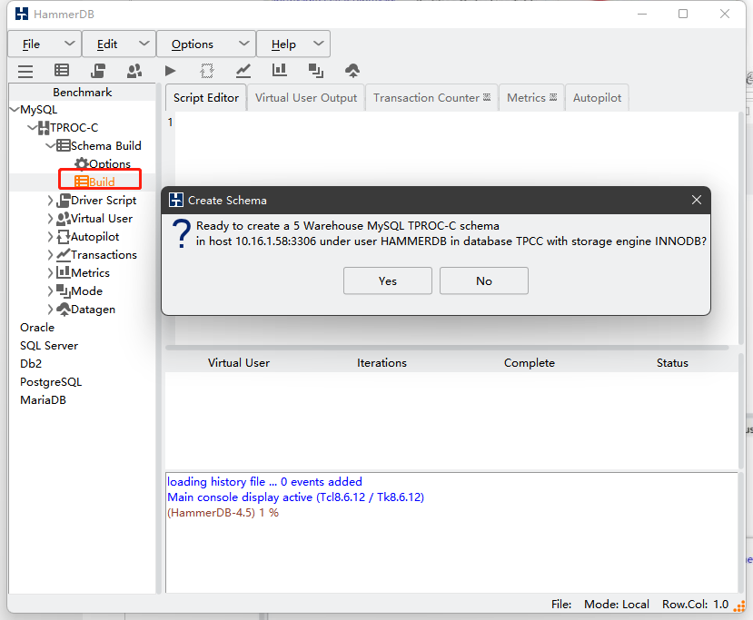The height and width of the screenshot is (620, 753).
Task: Click the Complete column header
Action: 530,363
